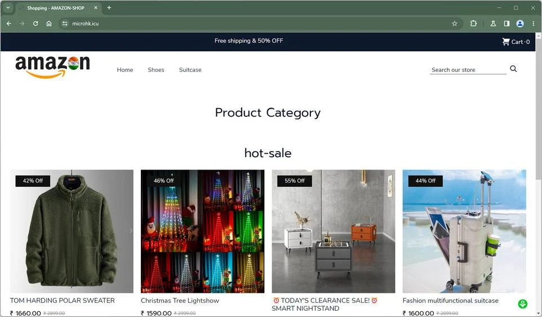Toggle the browser side panel
The height and width of the screenshot is (317, 542).
[x=507, y=24]
